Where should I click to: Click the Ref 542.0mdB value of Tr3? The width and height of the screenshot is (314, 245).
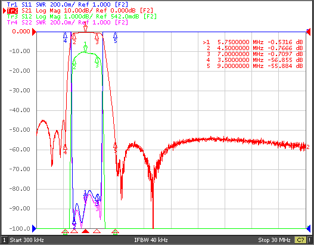(117, 17)
